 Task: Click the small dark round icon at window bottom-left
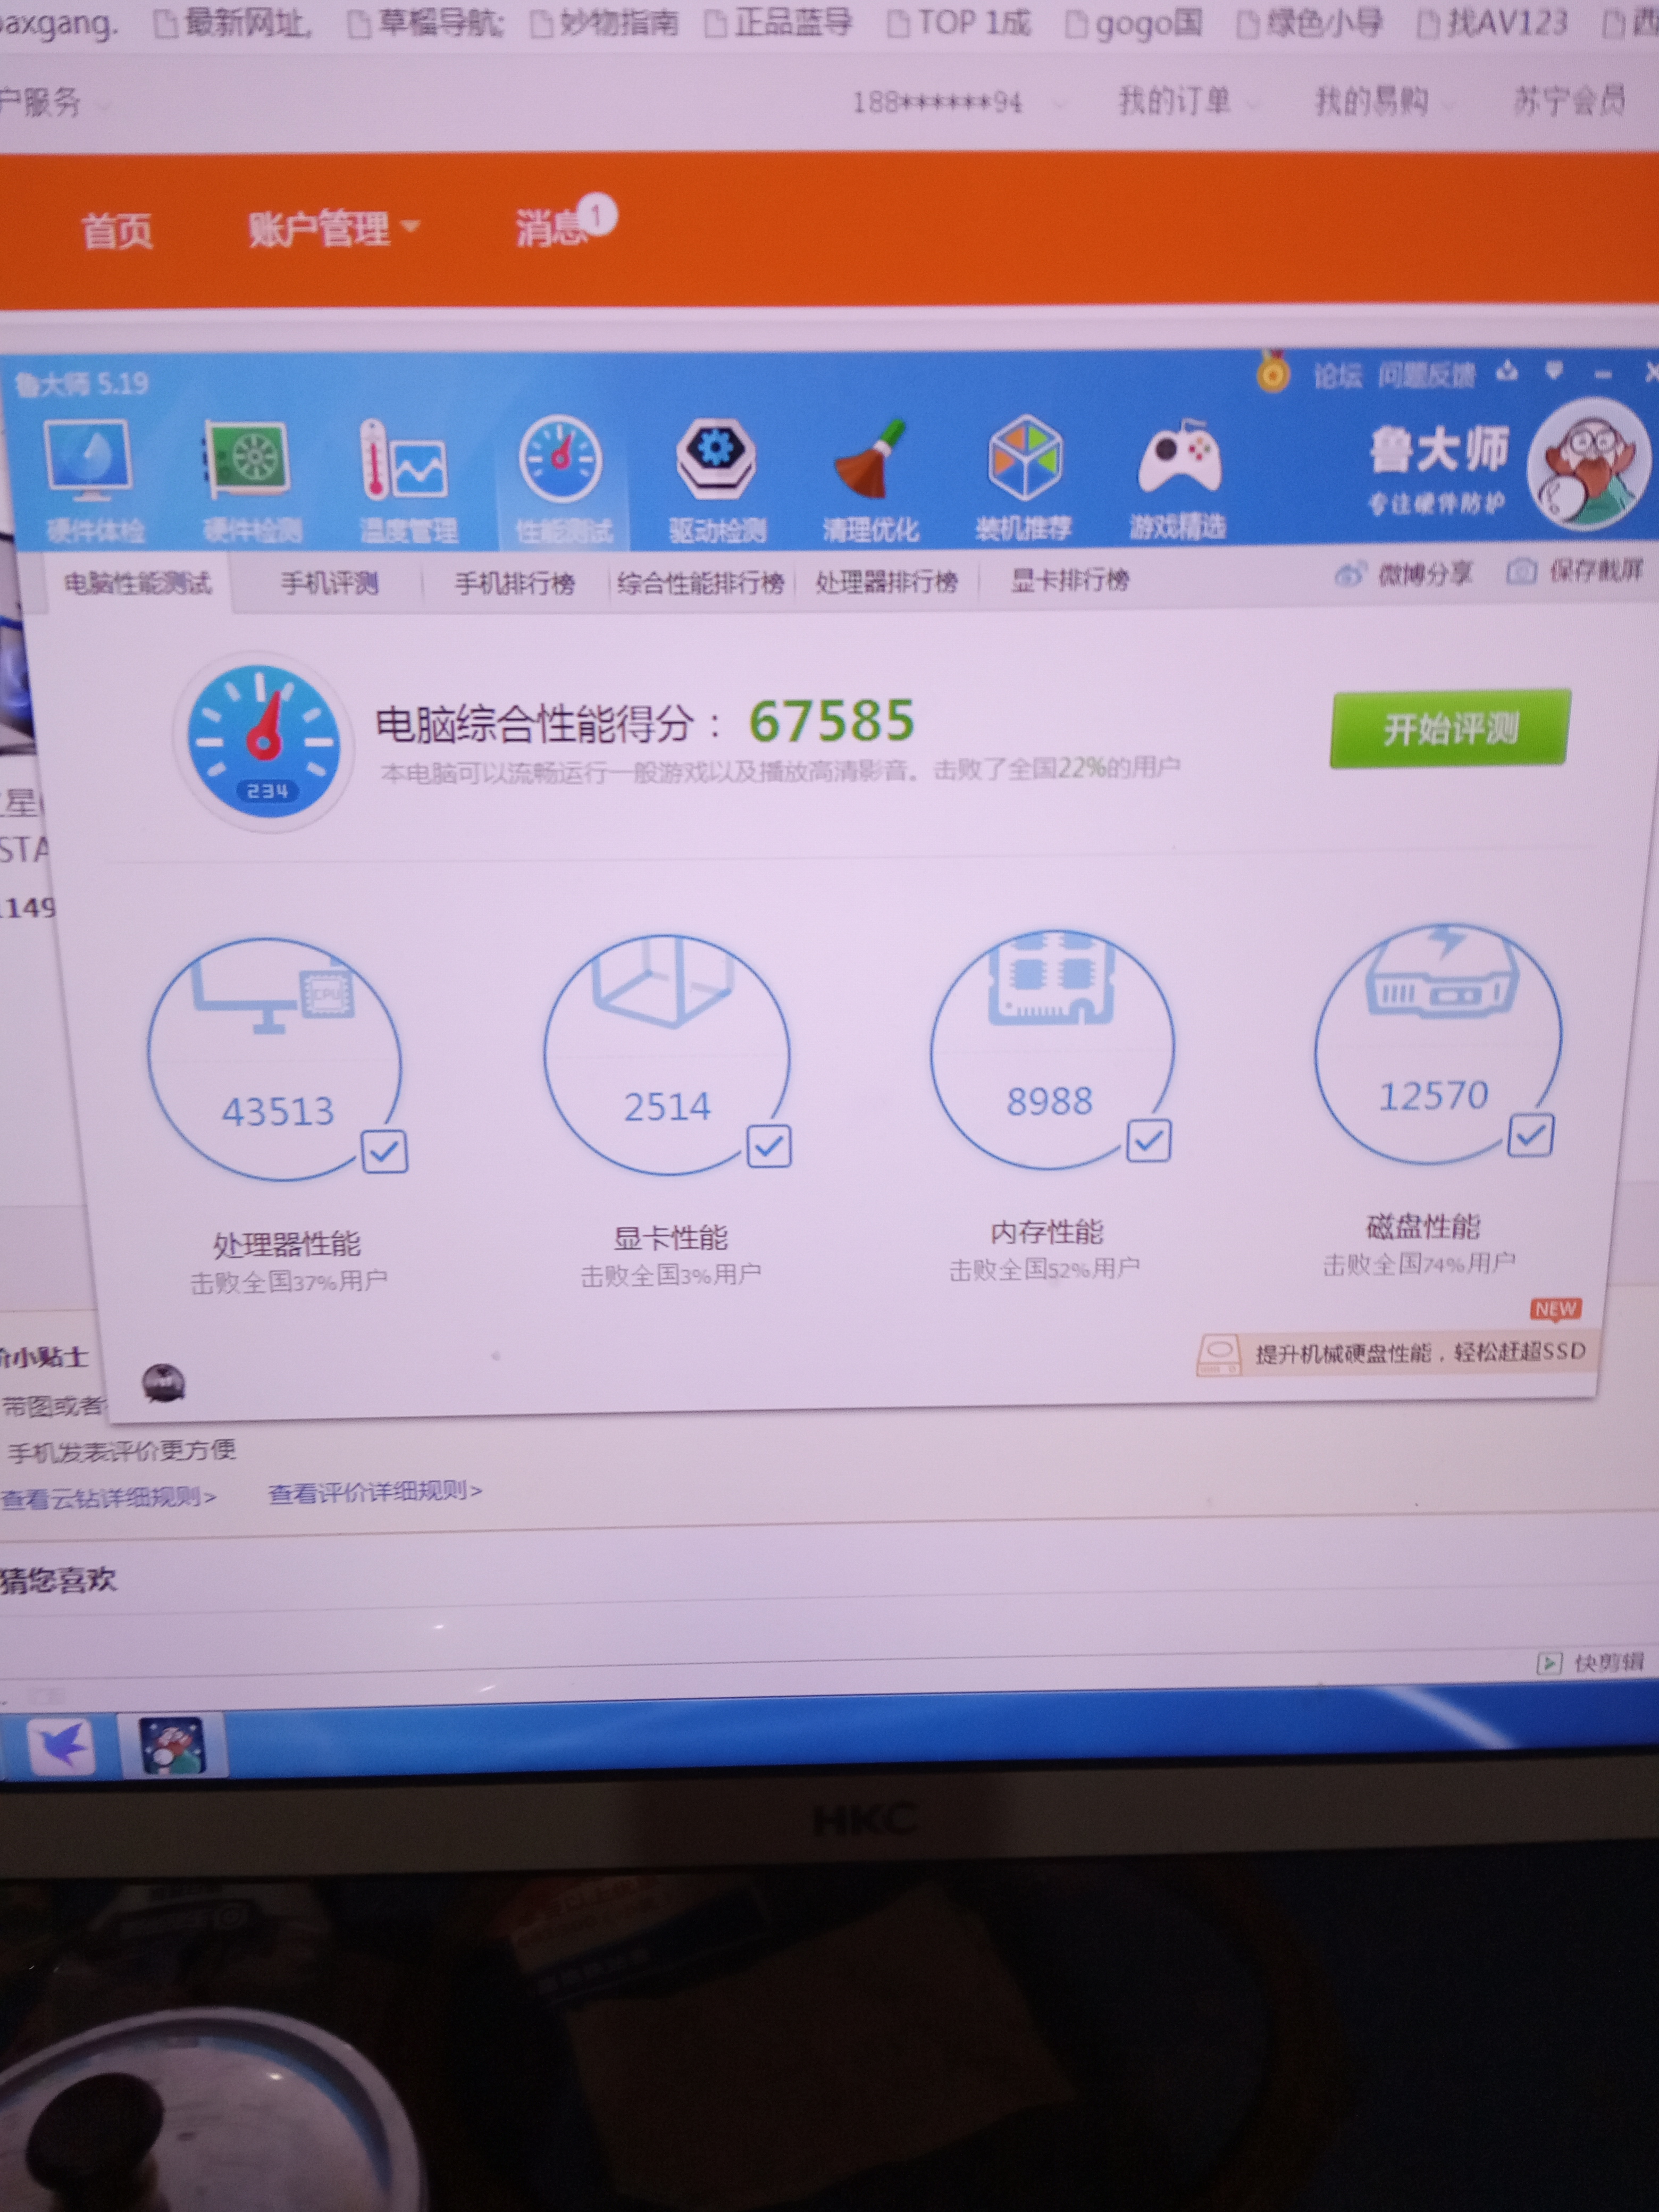coord(164,1383)
